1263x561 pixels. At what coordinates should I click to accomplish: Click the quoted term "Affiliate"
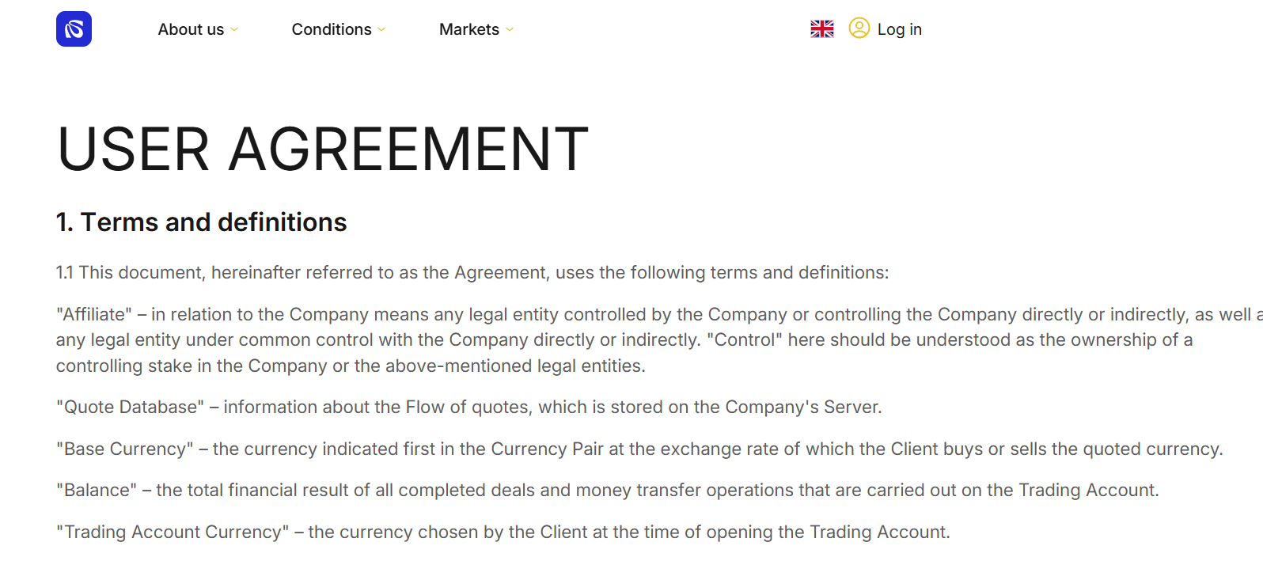pyautogui.click(x=94, y=315)
